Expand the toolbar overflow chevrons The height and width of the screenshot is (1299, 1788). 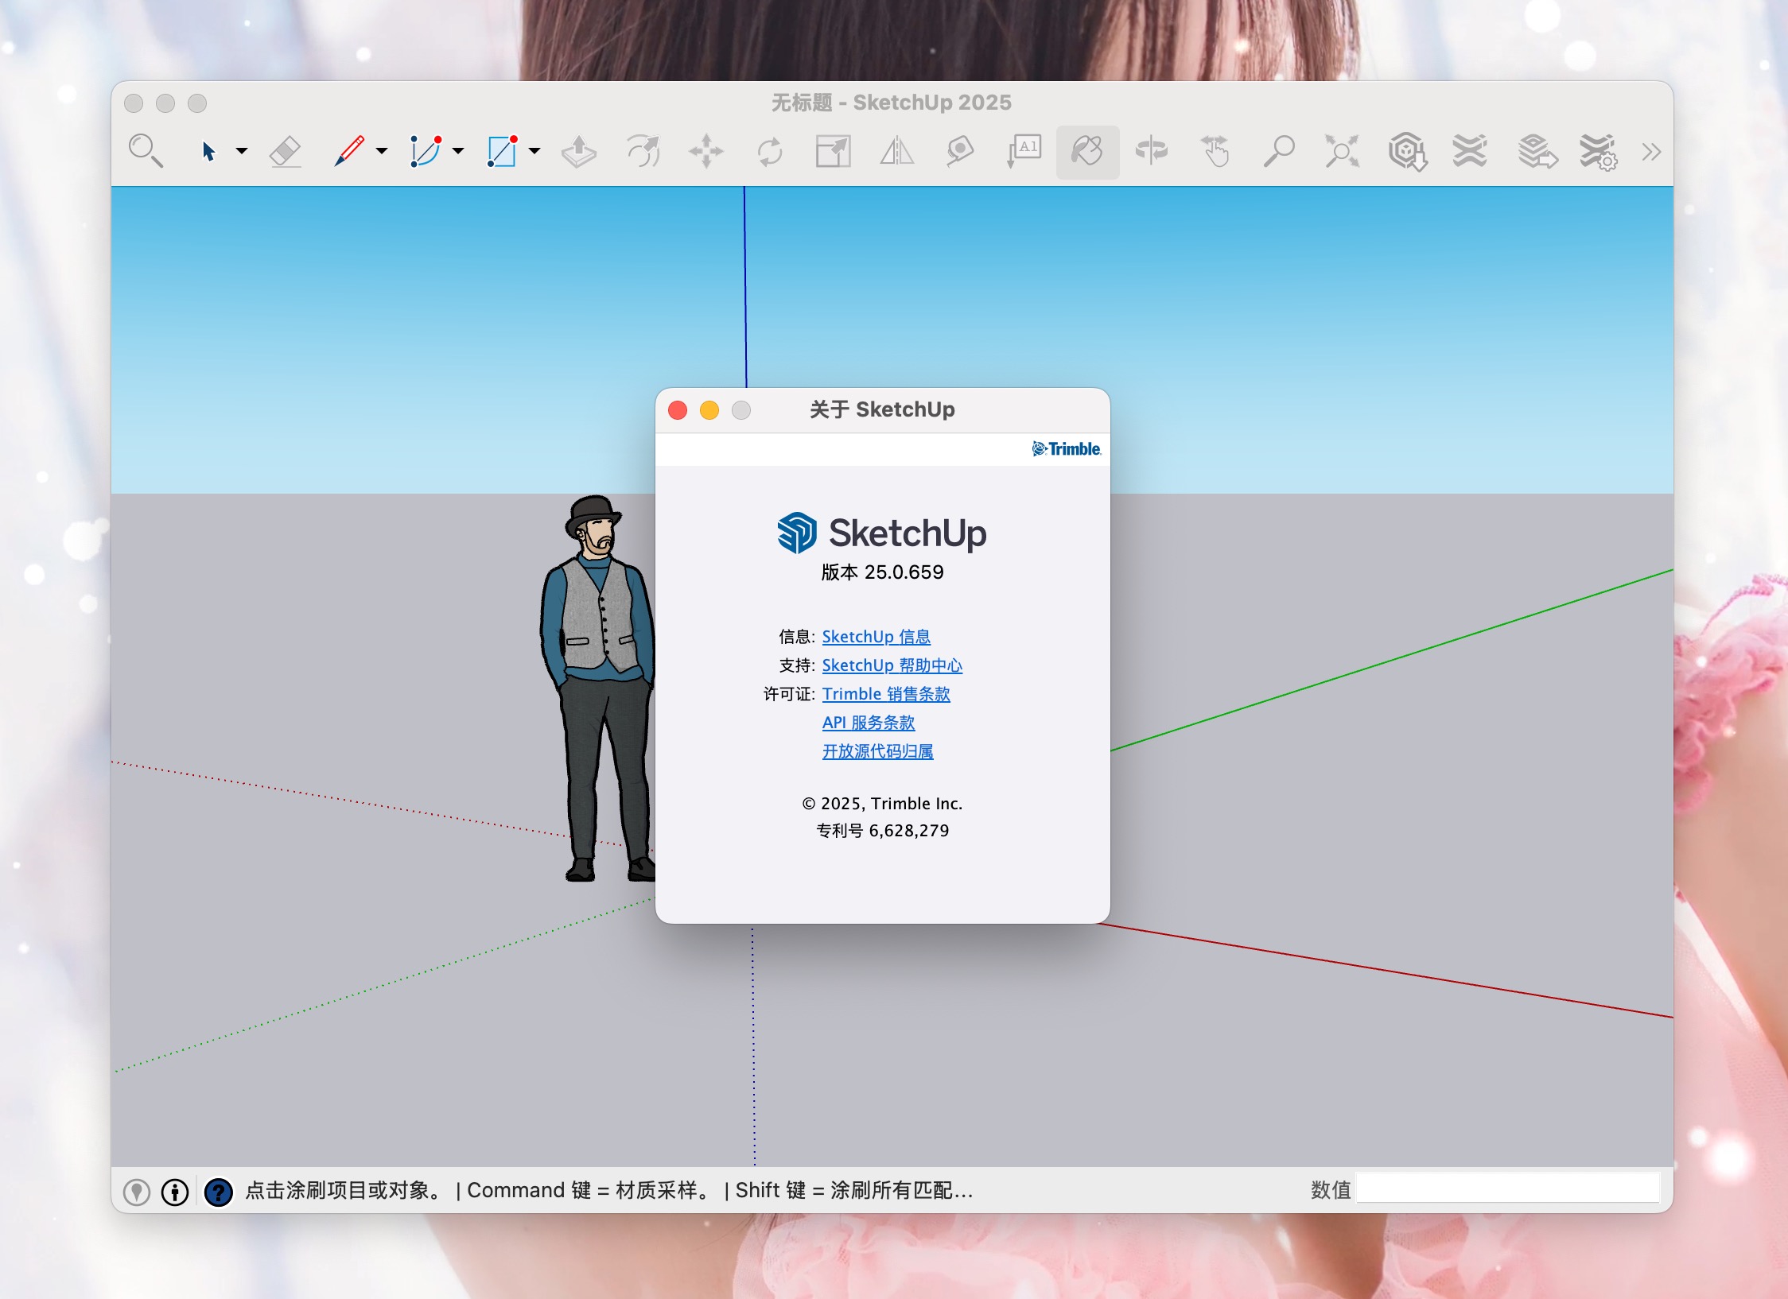1651,152
